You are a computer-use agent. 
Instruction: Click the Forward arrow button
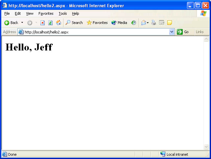[30, 23]
